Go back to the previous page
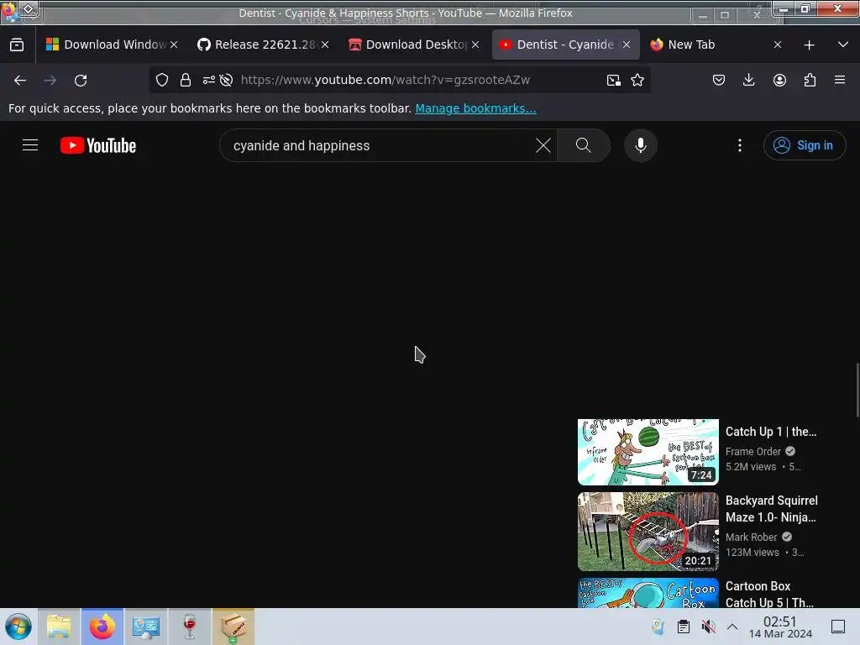 (20, 80)
